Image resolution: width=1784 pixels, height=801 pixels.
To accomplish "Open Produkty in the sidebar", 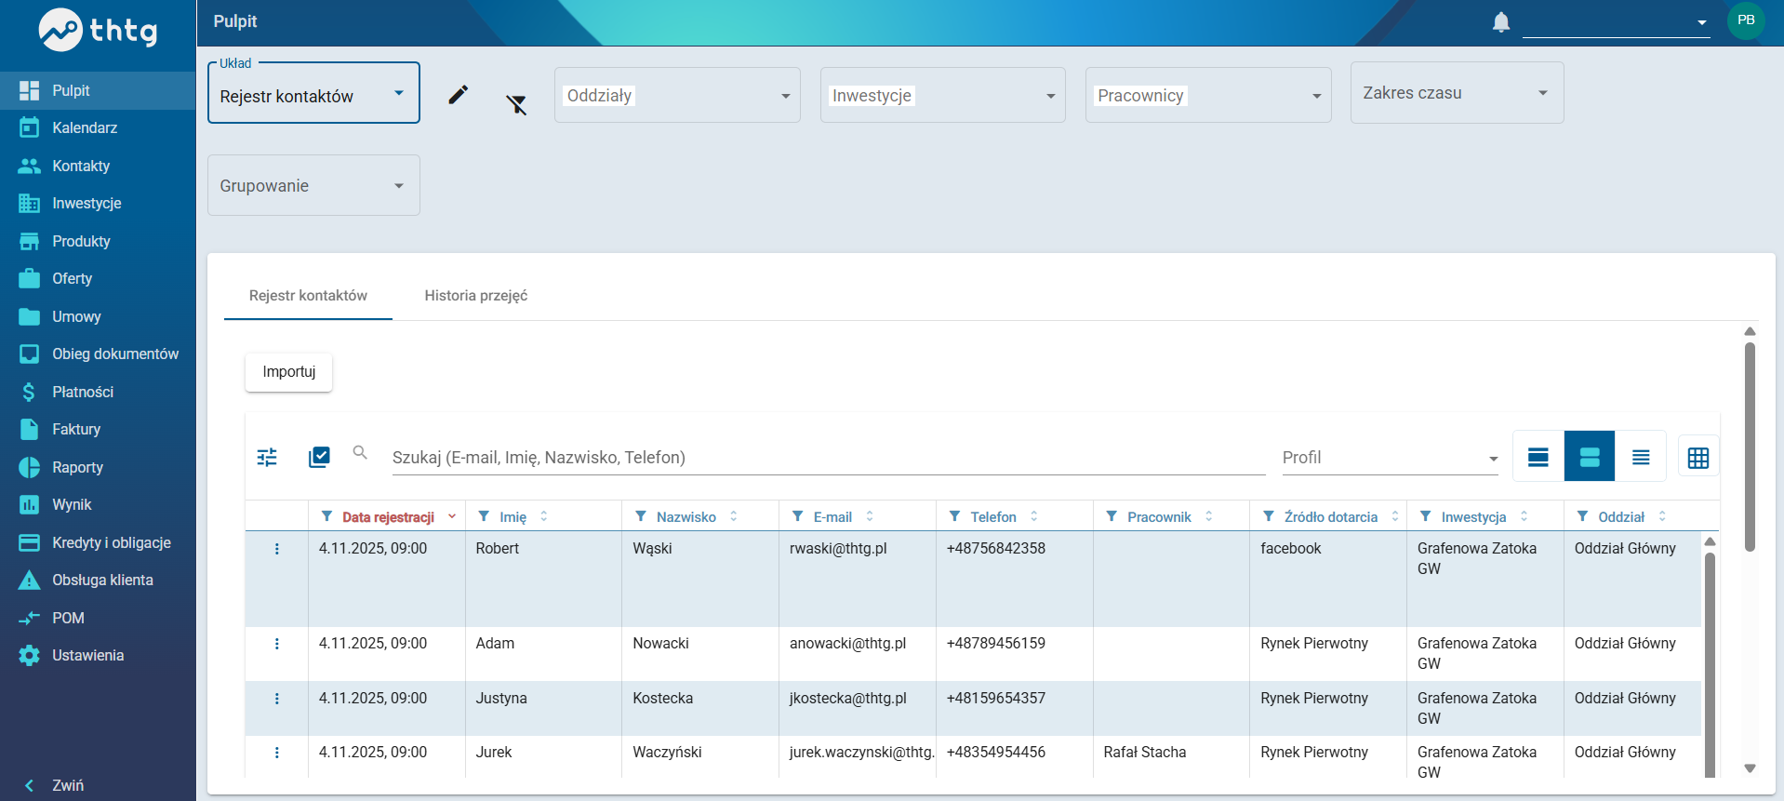I will click(98, 241).
